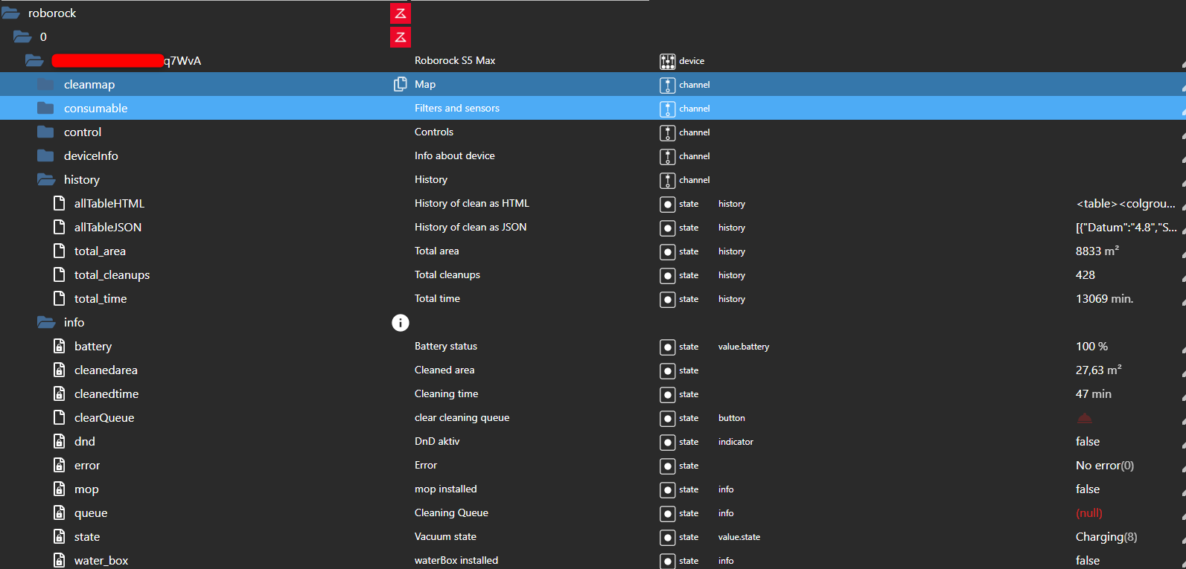Click the red Roborock logo icon in the roborock row
1186x569 pixels.
click(401, 13)
